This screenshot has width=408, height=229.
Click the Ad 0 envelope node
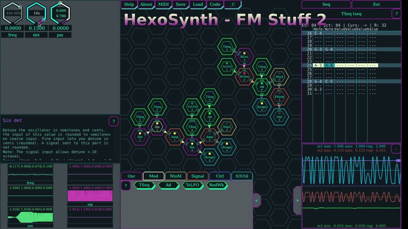(262, 87)
